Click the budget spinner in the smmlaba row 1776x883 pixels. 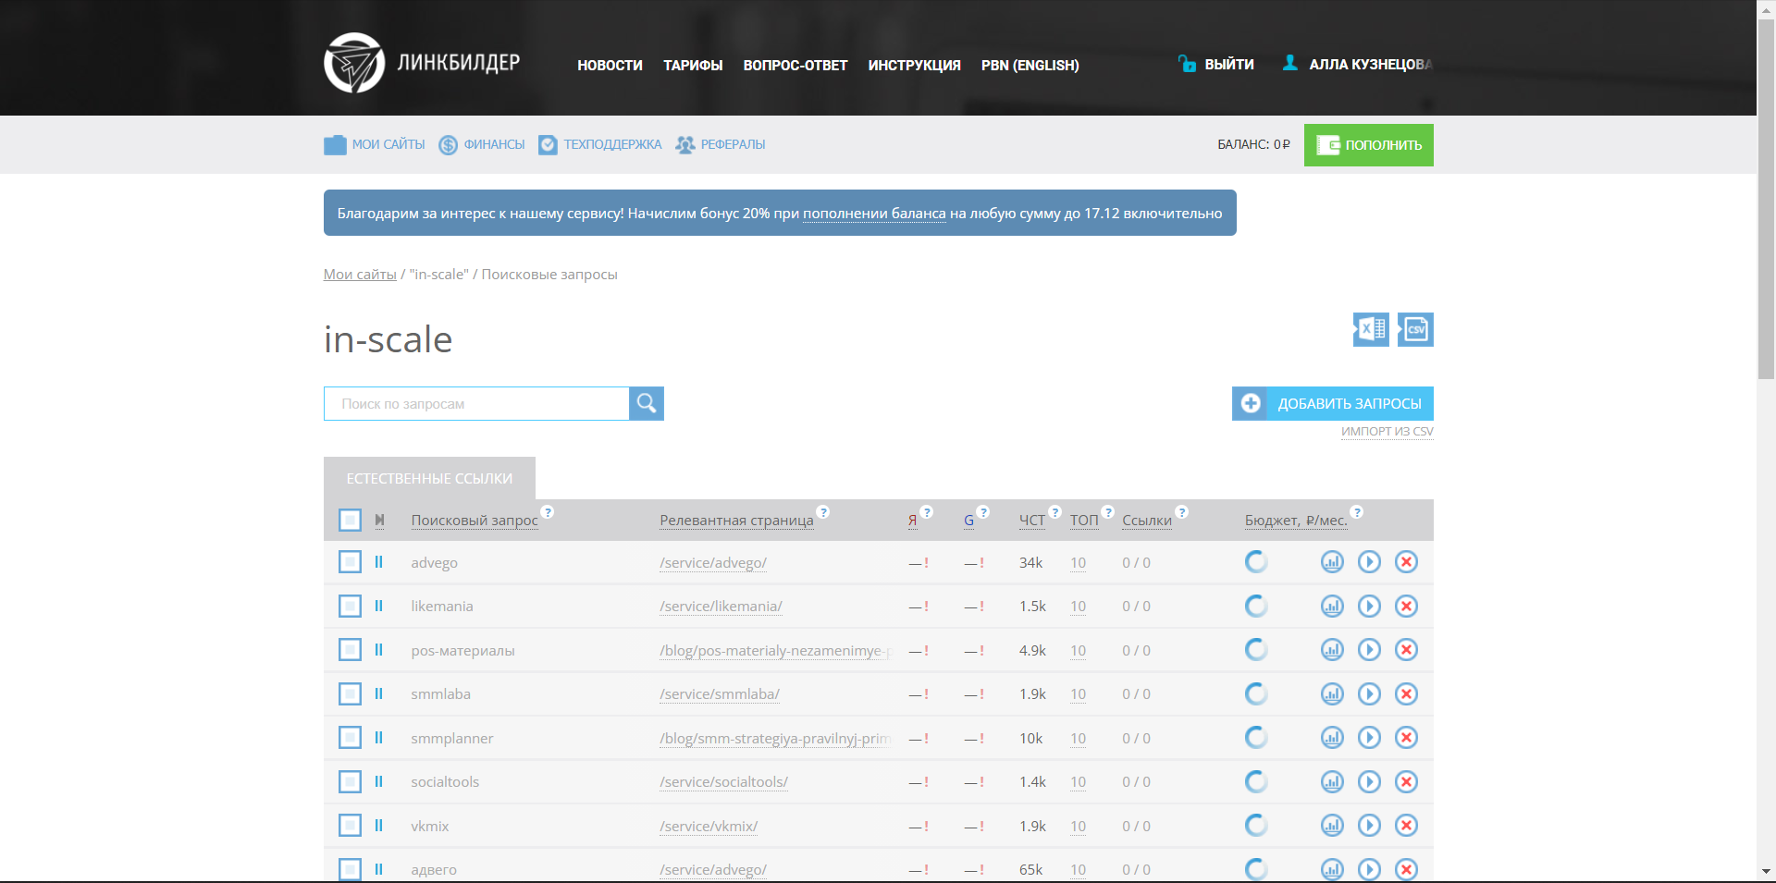click(x=1256, y=693)
